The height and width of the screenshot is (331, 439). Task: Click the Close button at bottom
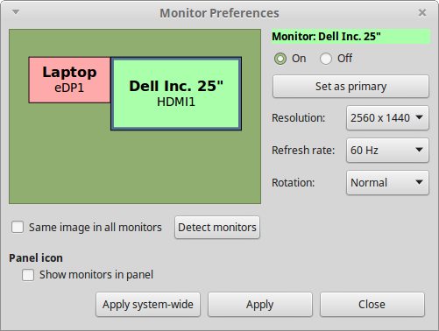(x=372, y=305)
